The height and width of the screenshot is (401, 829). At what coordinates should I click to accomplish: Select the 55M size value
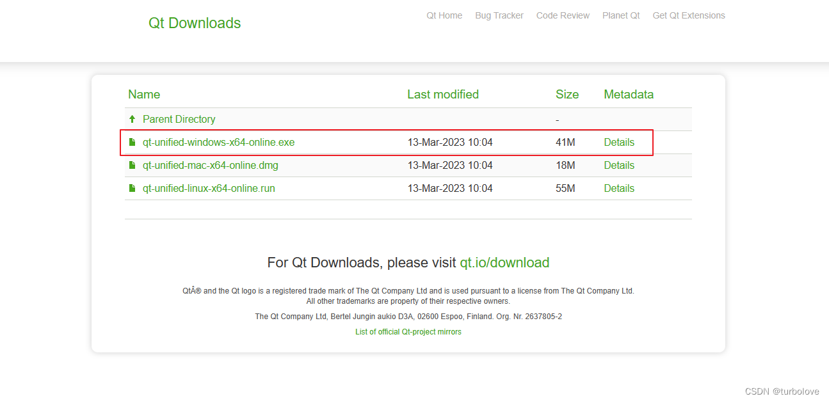[x=565, y=188]
